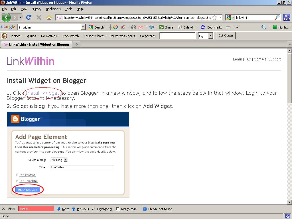The height and width of the screenshot is (219, 292).
Task: Open the Indices dropdown menu
Action: click(16, 36)
